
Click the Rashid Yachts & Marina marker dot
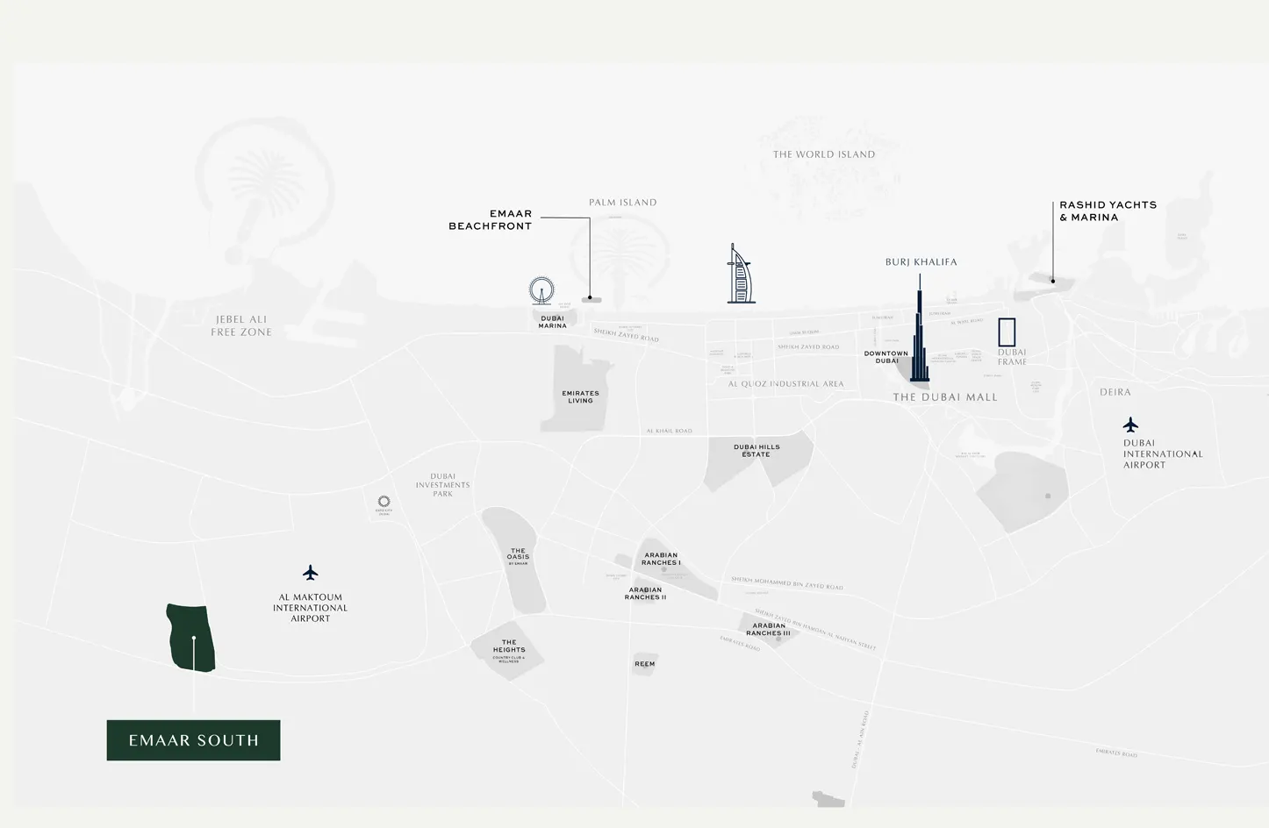[x=1053, y=281]
